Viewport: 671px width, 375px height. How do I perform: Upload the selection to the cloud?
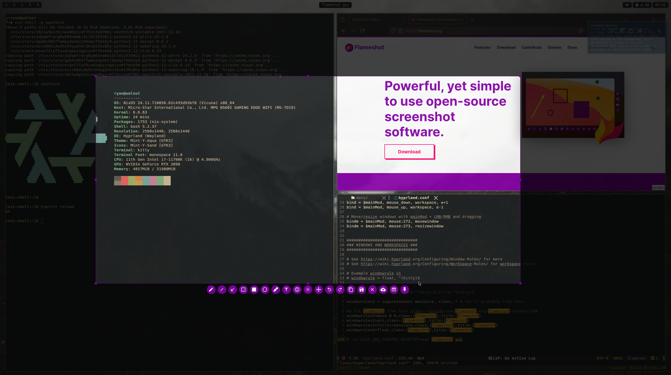(383, 290)
